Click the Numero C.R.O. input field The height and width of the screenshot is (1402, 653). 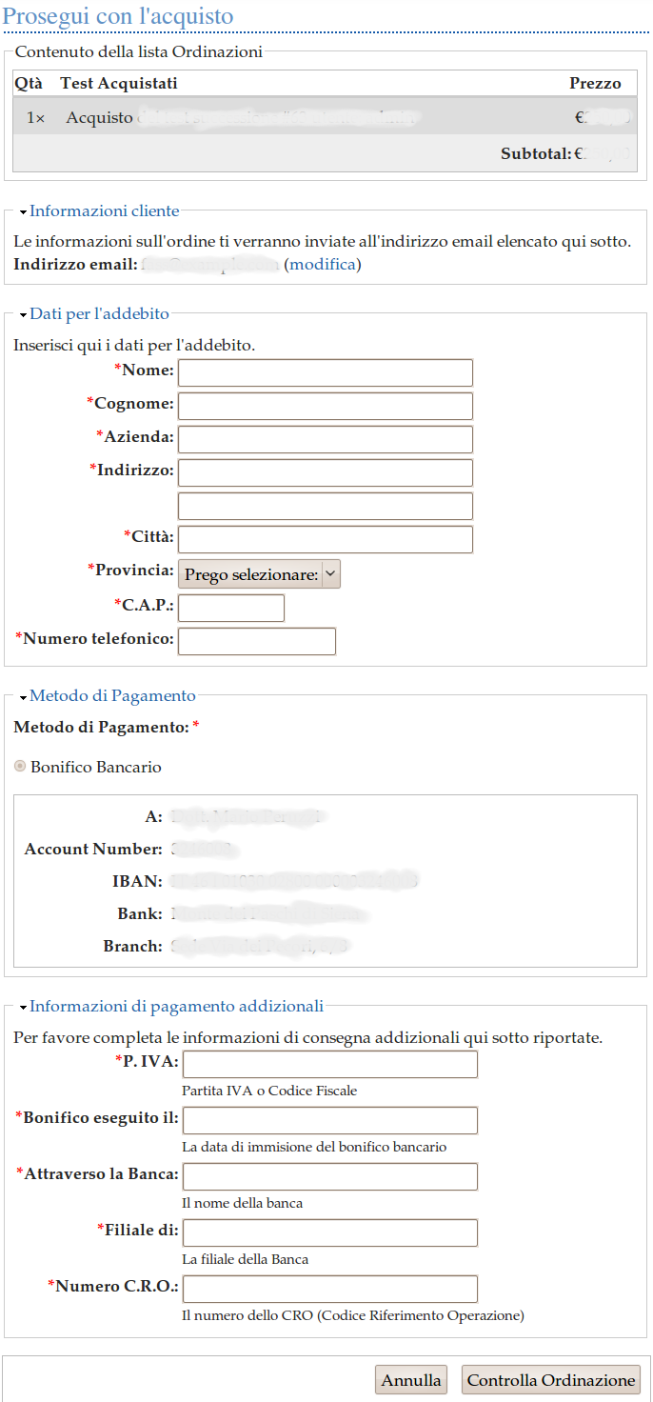pyautogui.click(x=329, y=1289)
